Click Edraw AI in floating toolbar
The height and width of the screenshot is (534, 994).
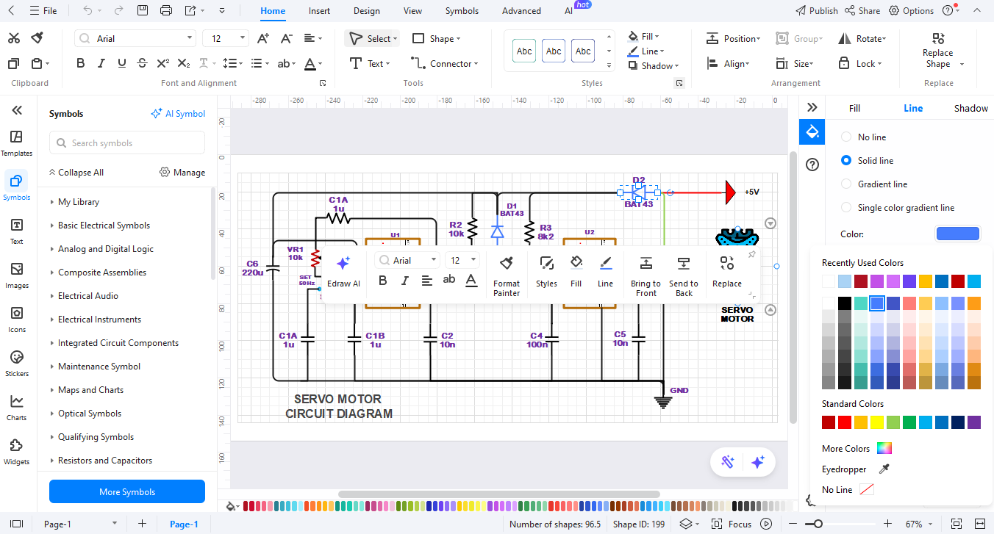coord(343,272)
